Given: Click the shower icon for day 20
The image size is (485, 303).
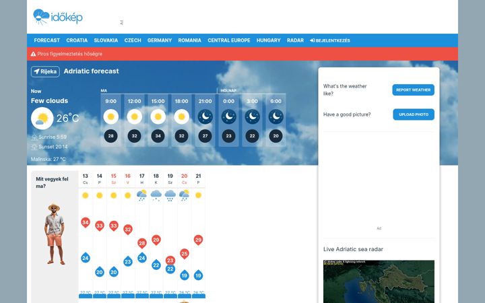Looking at the screenshot, I should click(x=185, y=195).
